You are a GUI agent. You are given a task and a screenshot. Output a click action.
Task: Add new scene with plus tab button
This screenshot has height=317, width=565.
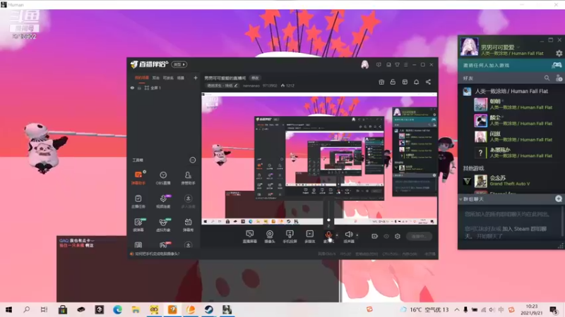(x=196, y=78)
